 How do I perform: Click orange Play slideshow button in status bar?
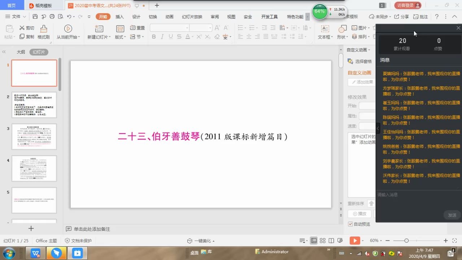click(x=355, y=240)
